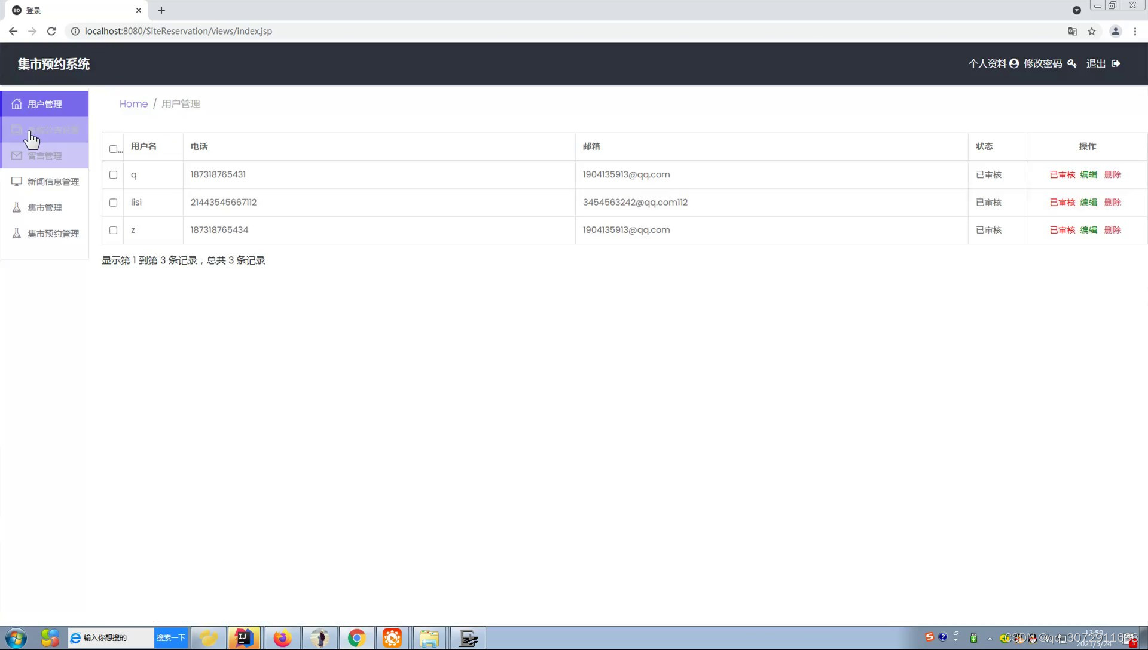Viewport: 1148px width, 650px height.
Task: Close the 登录 browser tab
Action: 139,10
